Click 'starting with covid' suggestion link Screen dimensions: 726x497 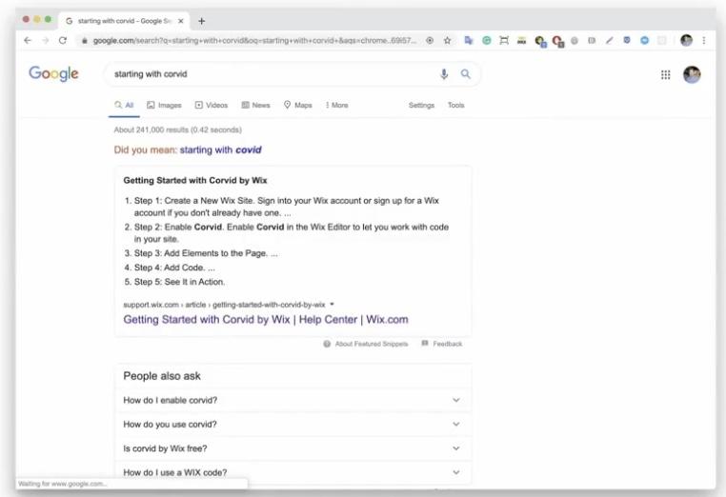pos(221,149)
